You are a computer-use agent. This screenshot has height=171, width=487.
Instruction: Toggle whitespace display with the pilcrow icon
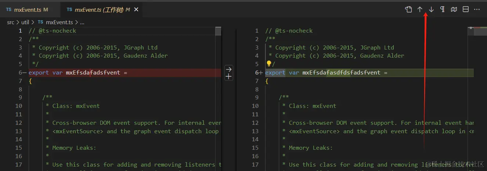click(443, 10)
